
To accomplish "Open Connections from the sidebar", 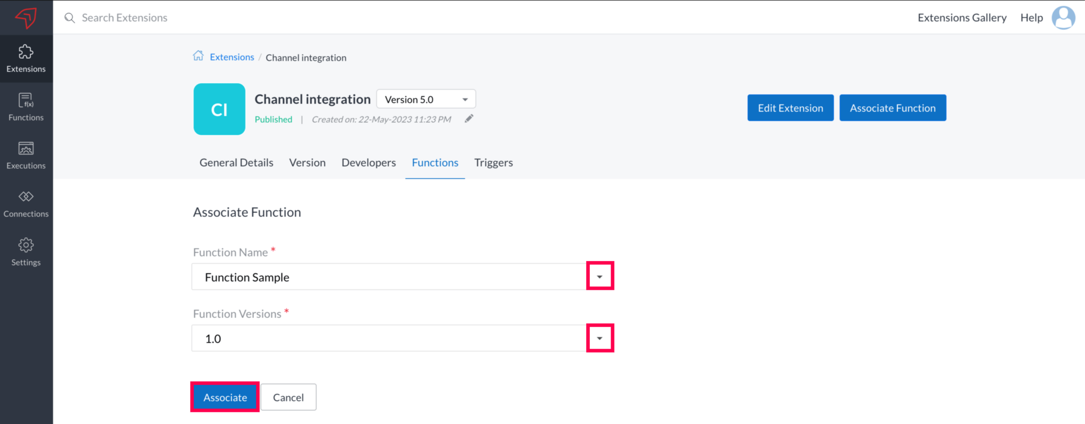I will (x=26, y=204).
